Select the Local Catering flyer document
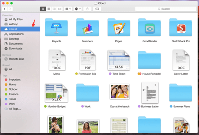Image resolution: width=199 pixels, height=135 pixels. 181,125
